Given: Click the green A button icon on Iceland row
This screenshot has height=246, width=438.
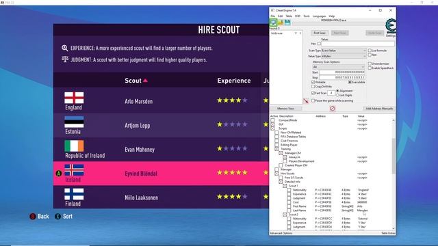Looking at the screenshot, I should pyautogui.click(x=59, y=174).
